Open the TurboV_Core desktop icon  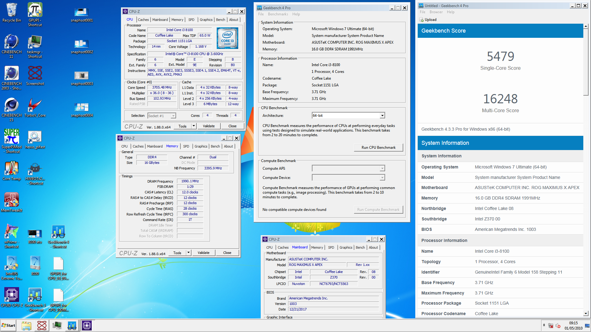click(x=35, y=107)
